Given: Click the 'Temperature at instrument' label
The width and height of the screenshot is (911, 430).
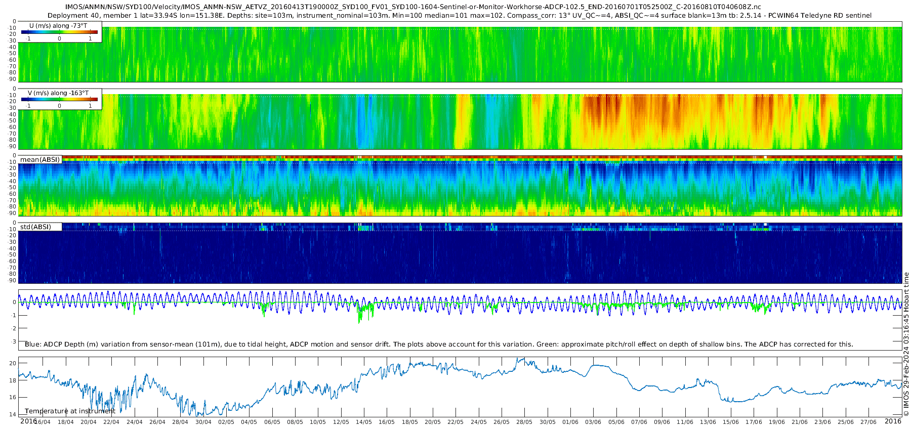Looking at the screenshot, I should (70, 411).
